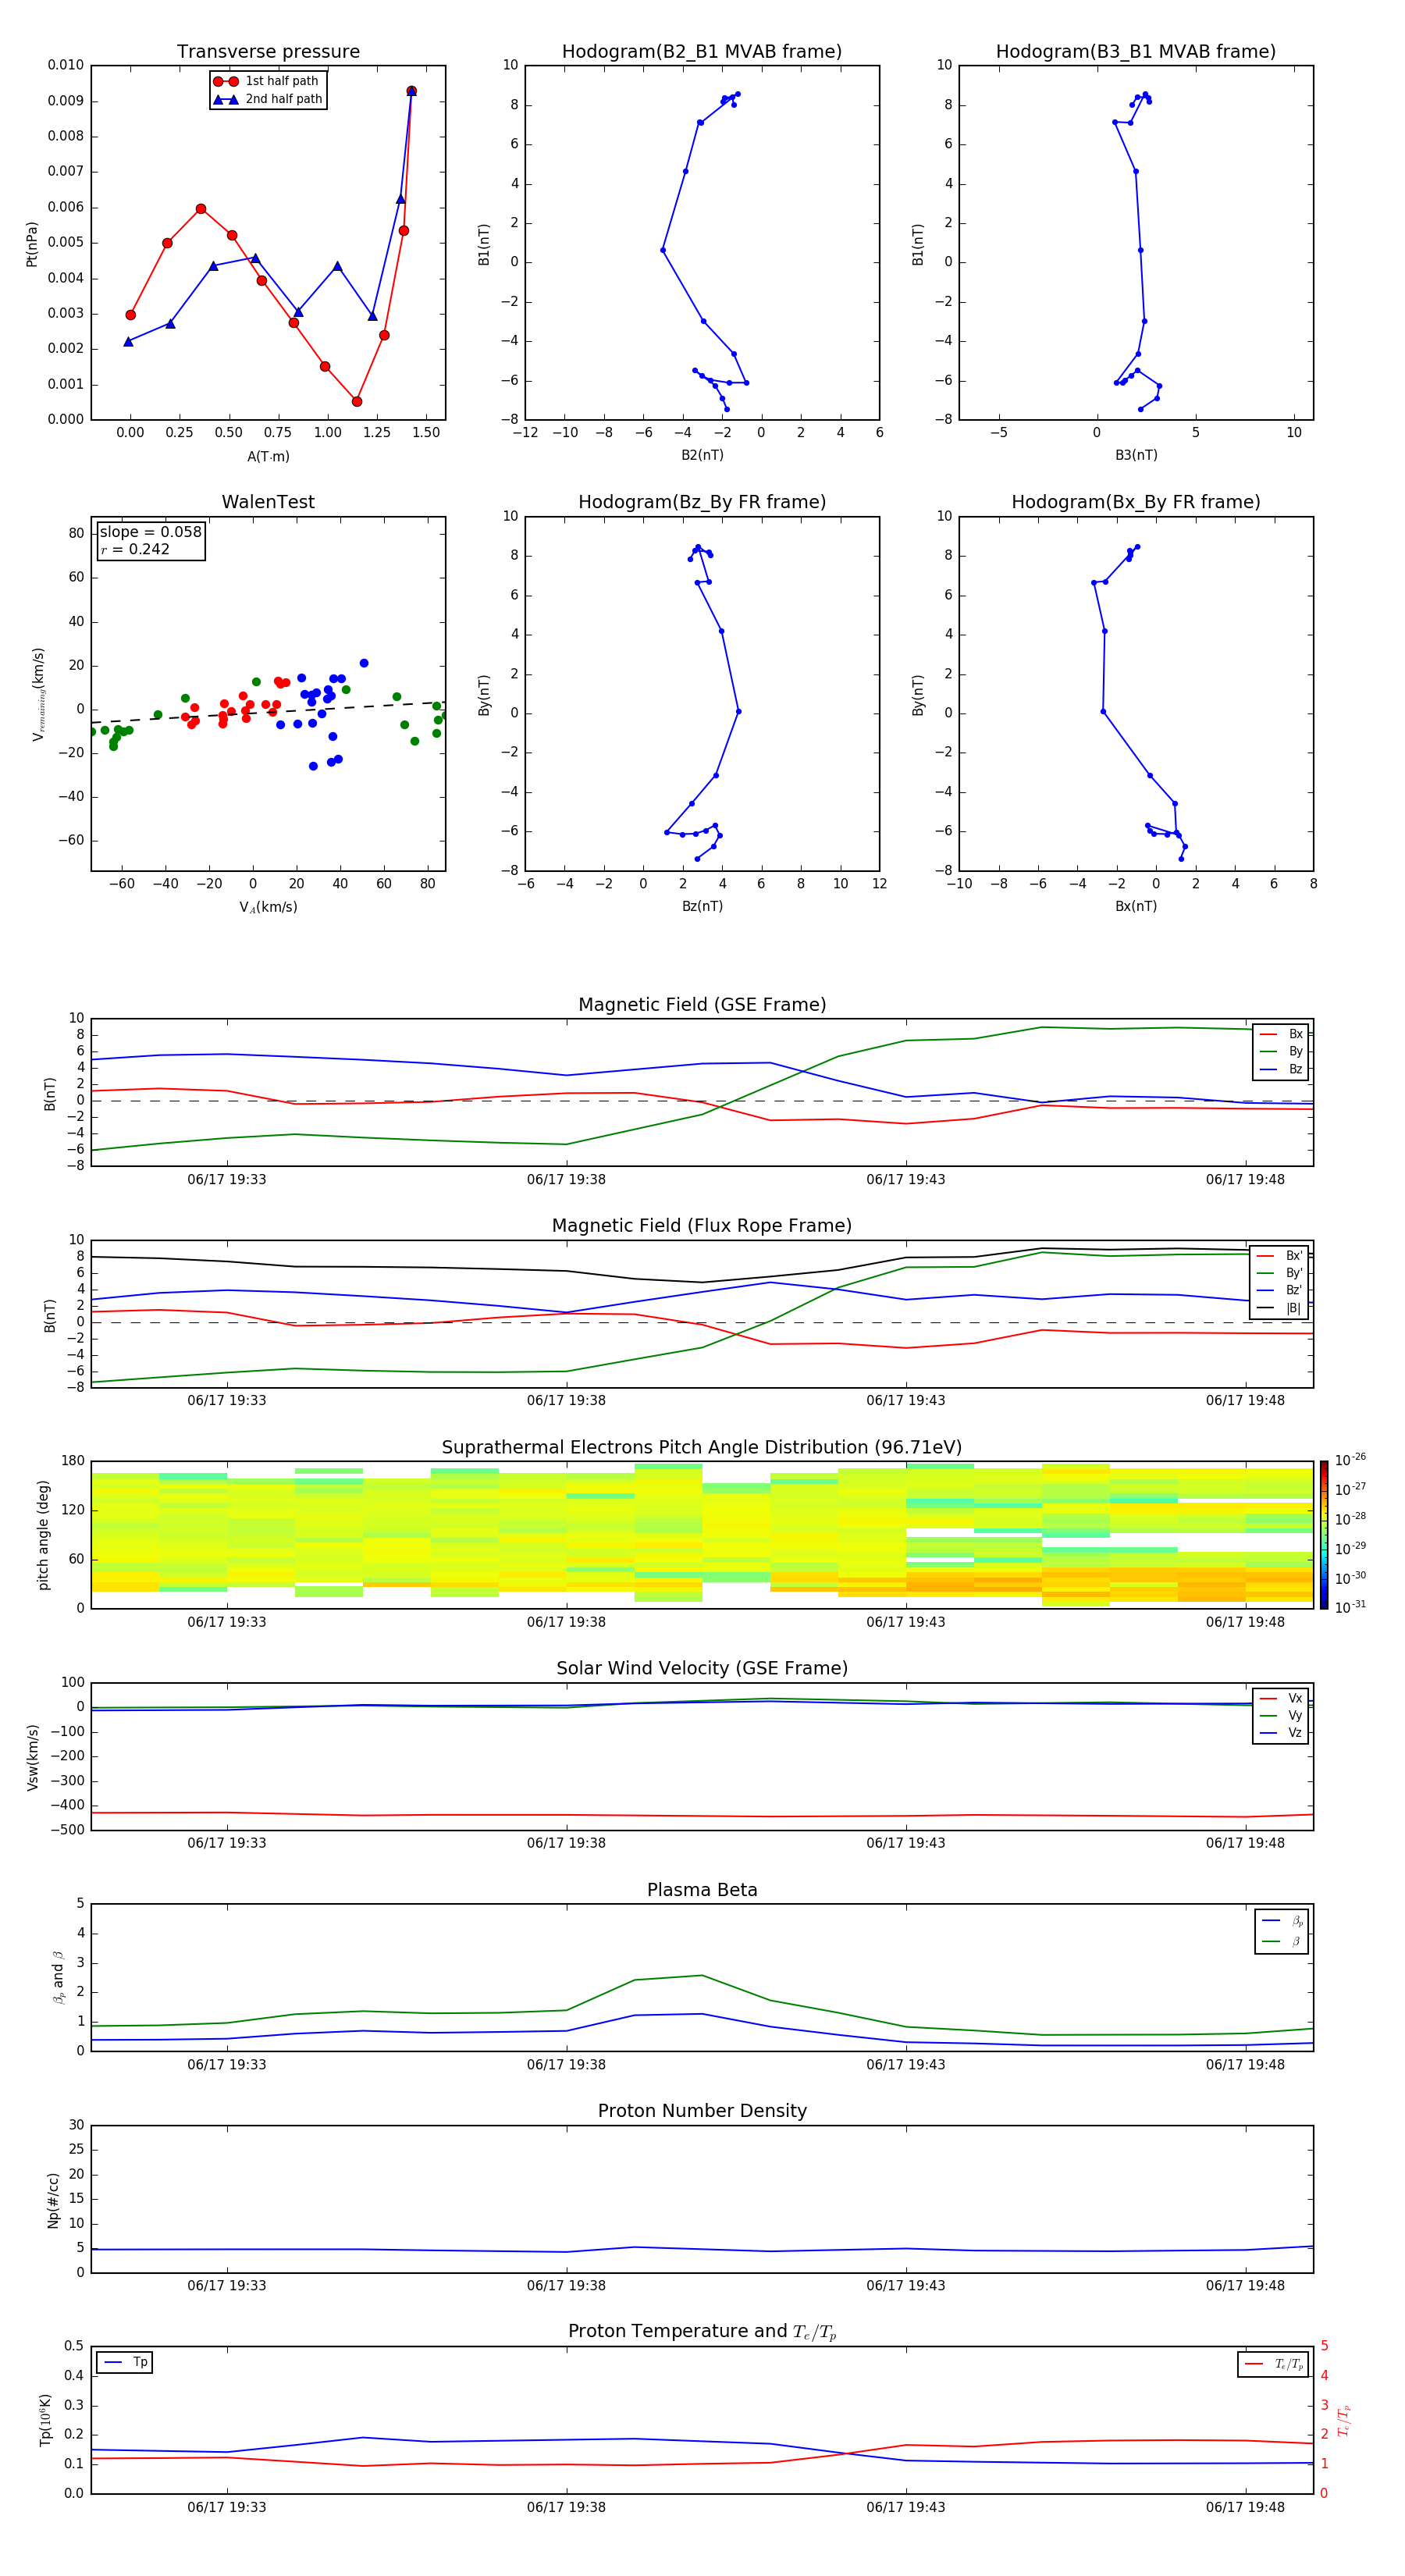Click the '10^-26' colorbar label

(1350, 1460)
